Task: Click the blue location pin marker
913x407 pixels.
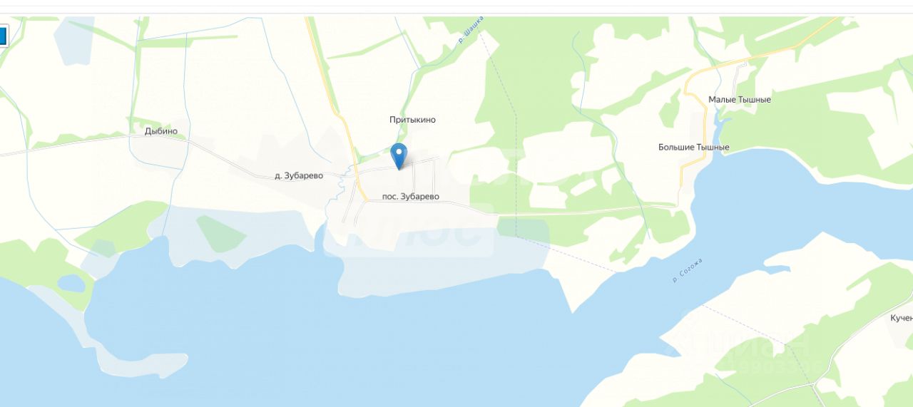Action: coord(399,156)
